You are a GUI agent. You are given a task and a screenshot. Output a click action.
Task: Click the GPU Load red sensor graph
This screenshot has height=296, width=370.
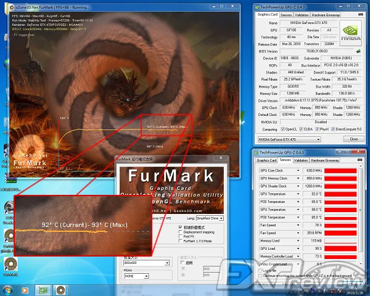pyautogui.click(x=340, y=248)
